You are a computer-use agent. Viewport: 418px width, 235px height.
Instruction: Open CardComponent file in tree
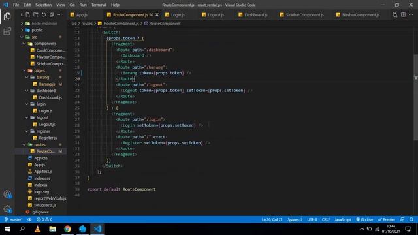coord(51,50)
